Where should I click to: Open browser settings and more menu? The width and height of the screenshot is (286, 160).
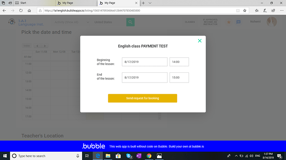tap(281, 11)
